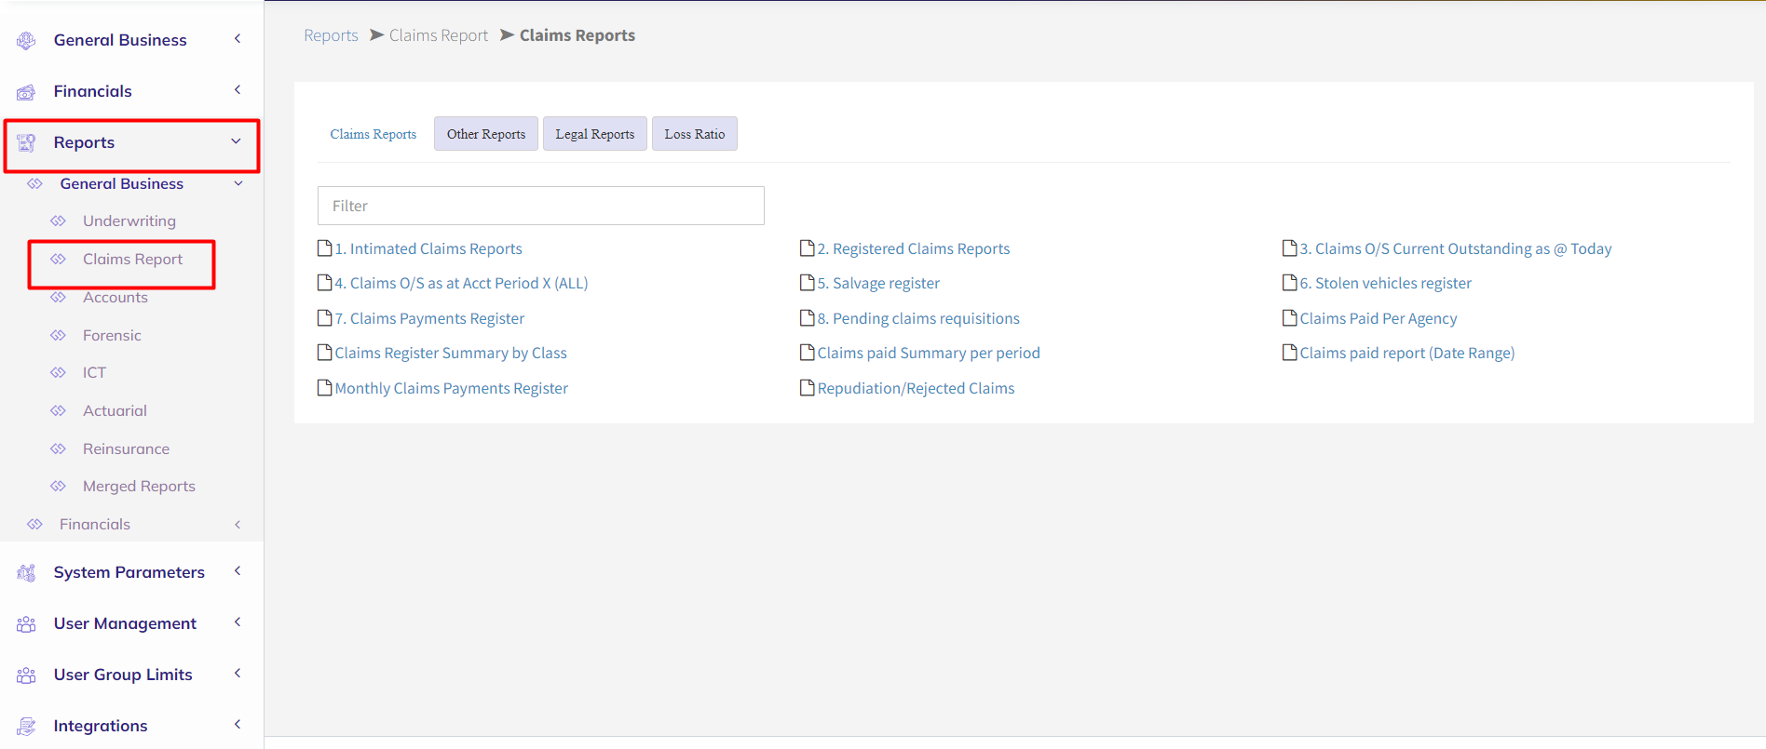
Task: Click the Filter input field
Action: click(540, 206)
